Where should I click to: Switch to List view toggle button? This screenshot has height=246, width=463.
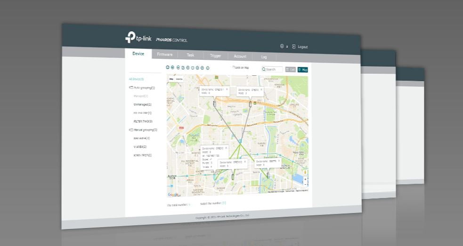point(291,70)
